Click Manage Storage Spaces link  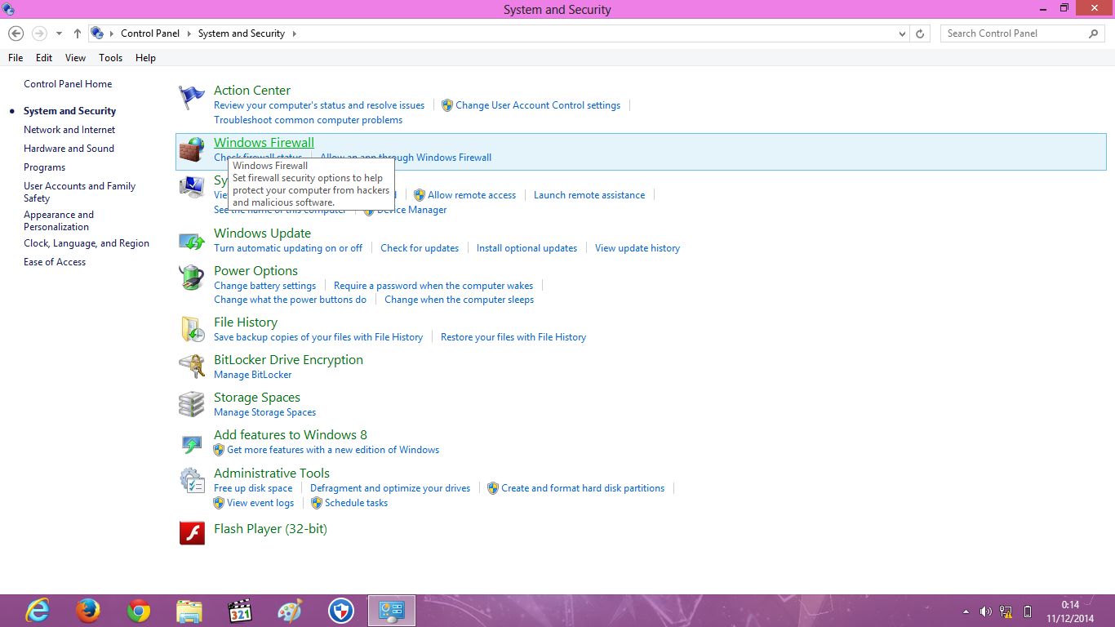pyautogui.click(x=264, y=412)
